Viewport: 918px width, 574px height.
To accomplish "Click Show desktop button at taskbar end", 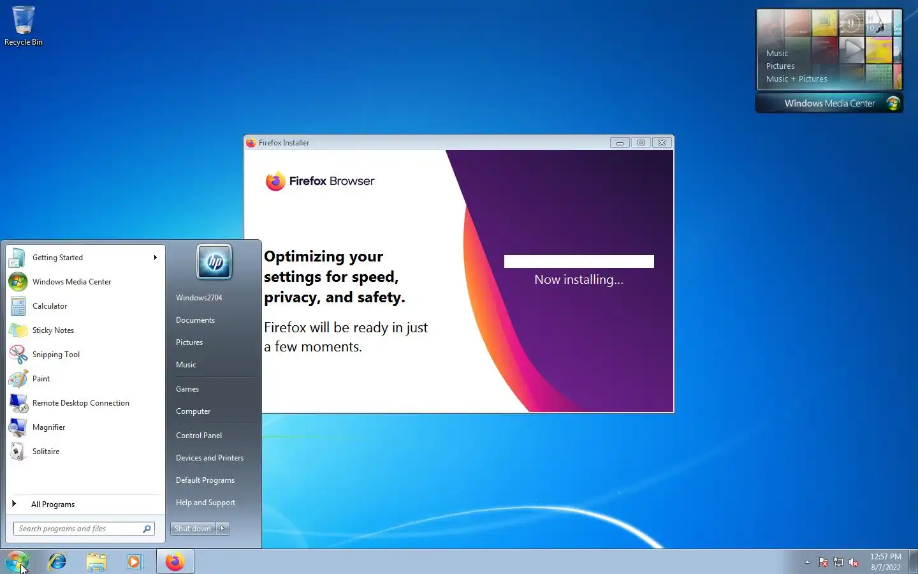I will pos(913,562).
